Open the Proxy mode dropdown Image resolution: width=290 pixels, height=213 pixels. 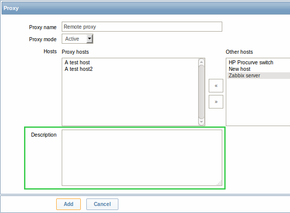pyautogui.click(x=77, y=39)
